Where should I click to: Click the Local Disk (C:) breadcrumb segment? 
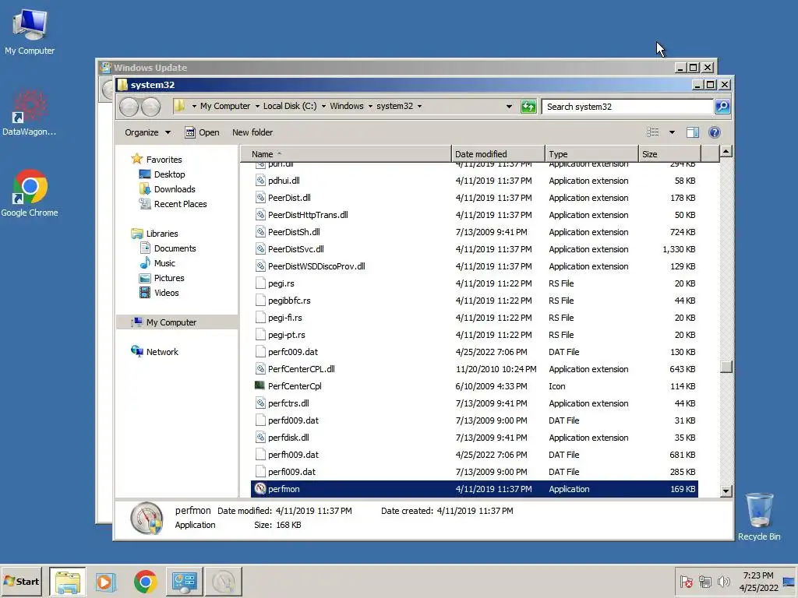pyautogui.click(x=290, y=106)
